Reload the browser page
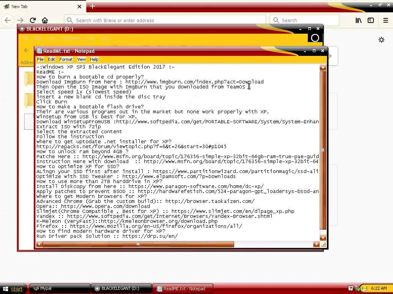The height and width of the screenshot is (294, 393). tap(33, 20)
